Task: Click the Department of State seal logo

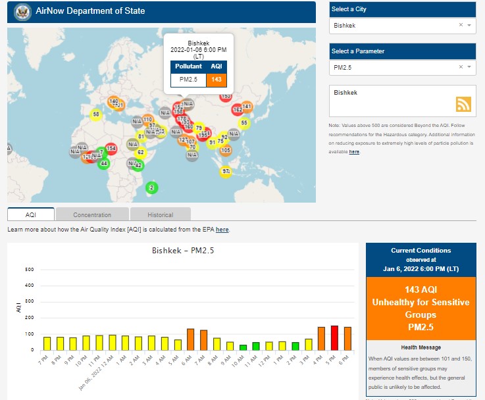Action: point(22,11)
